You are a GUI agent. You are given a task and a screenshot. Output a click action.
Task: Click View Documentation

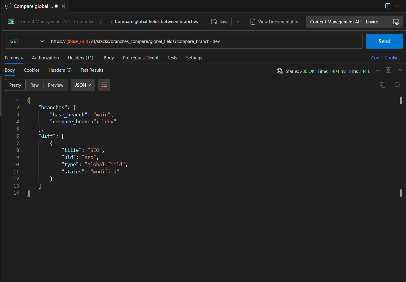[279, 22]
